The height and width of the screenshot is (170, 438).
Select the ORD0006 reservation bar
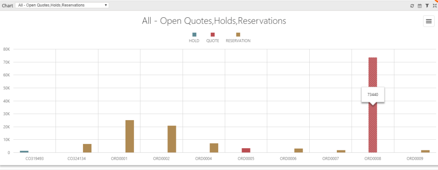click(x=299, y=150)
